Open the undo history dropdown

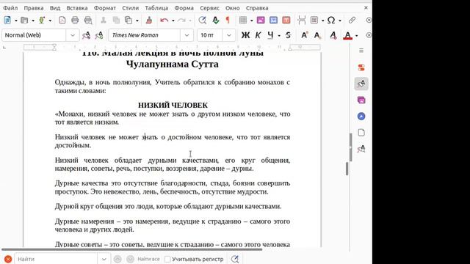pyautogui.click(x=173, y=21)
